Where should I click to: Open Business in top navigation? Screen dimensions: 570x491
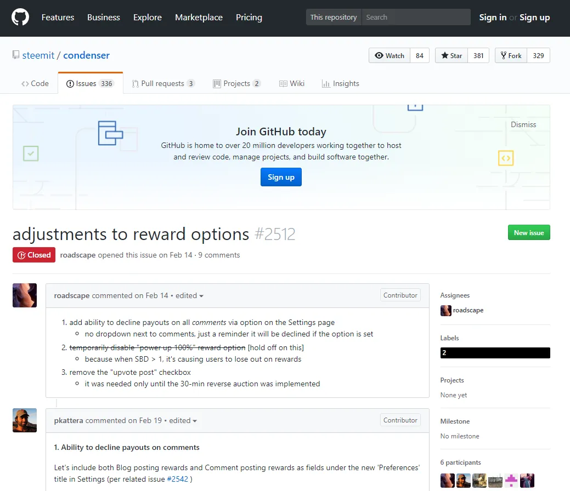pyautogui.click(x=104, y=18)
